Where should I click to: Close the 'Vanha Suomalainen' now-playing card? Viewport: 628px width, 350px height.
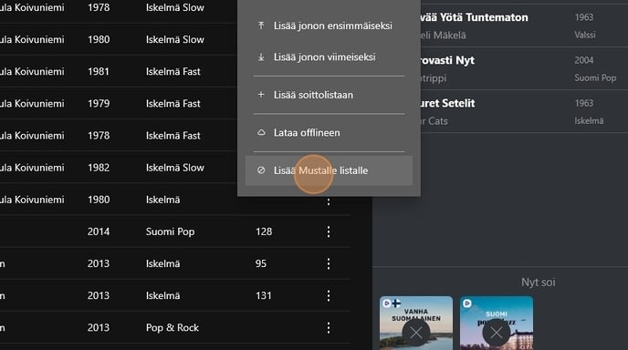[415, 333]
